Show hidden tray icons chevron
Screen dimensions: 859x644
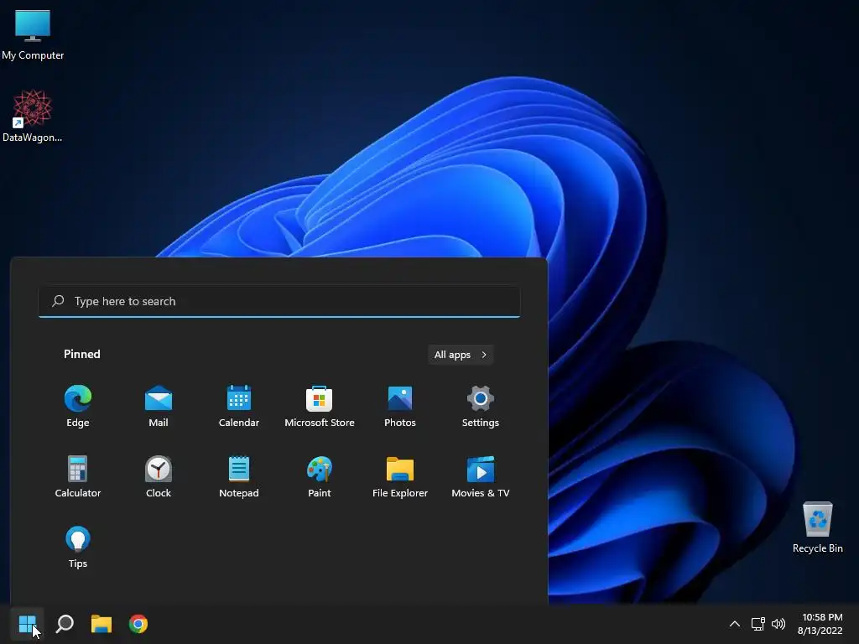(735, 624)
